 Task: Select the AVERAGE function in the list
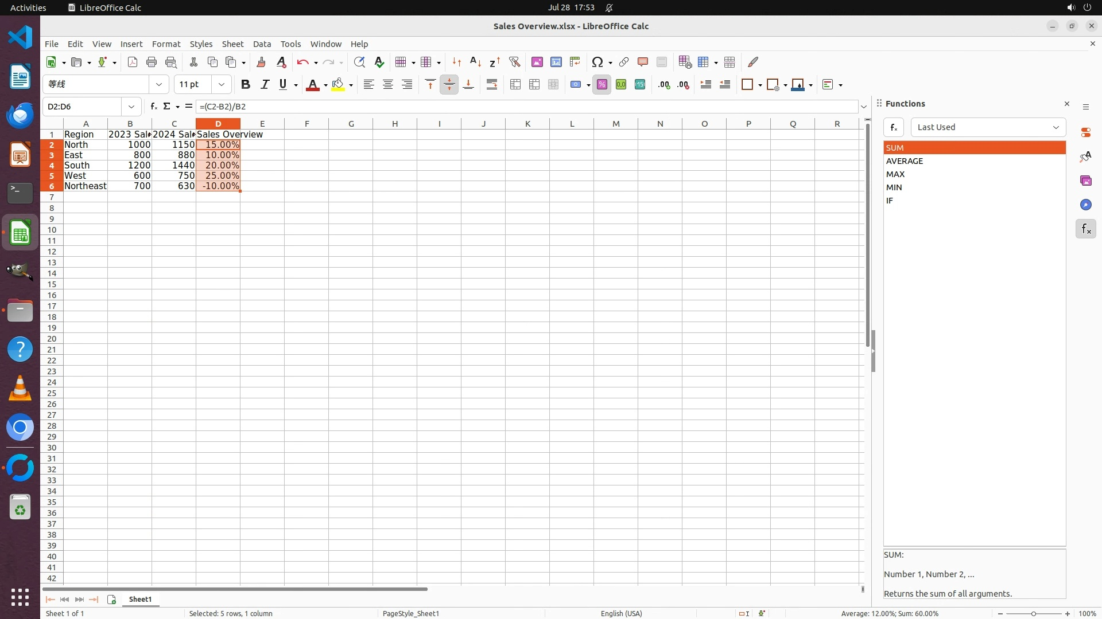[x=905, y=161]
